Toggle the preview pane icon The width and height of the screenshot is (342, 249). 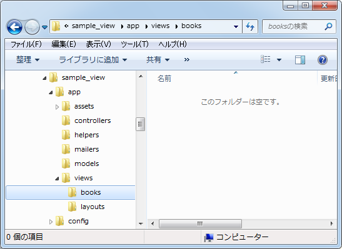click(x=300, y=60)
